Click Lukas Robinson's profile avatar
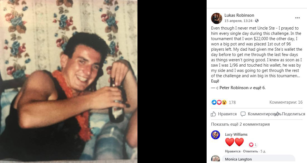This screenshot has width=307, height=163. (x=216, y=18)
